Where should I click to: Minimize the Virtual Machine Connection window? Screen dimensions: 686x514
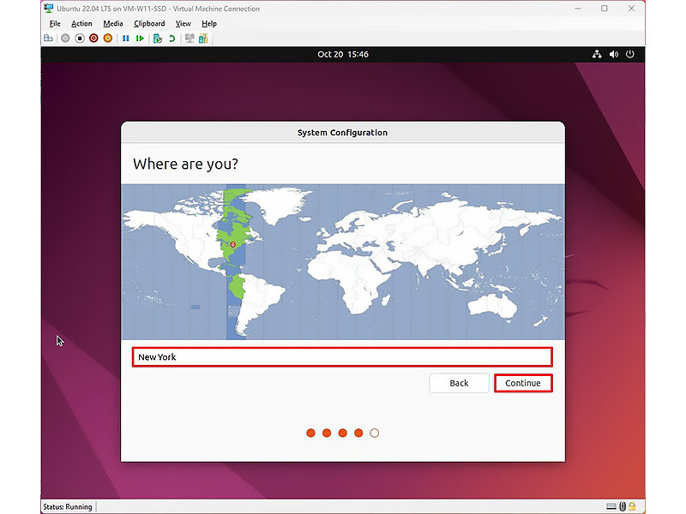click(x=578, y=9)
